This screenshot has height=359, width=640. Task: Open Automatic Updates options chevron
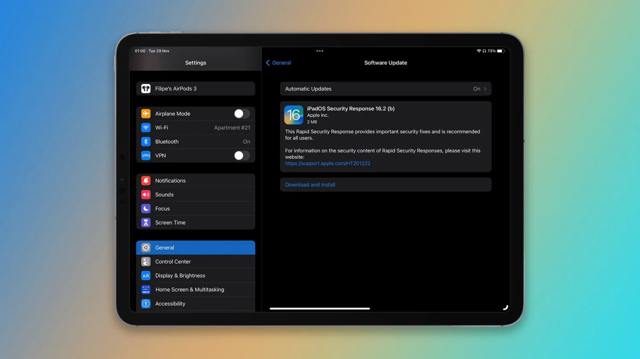(x=485, y=89)
